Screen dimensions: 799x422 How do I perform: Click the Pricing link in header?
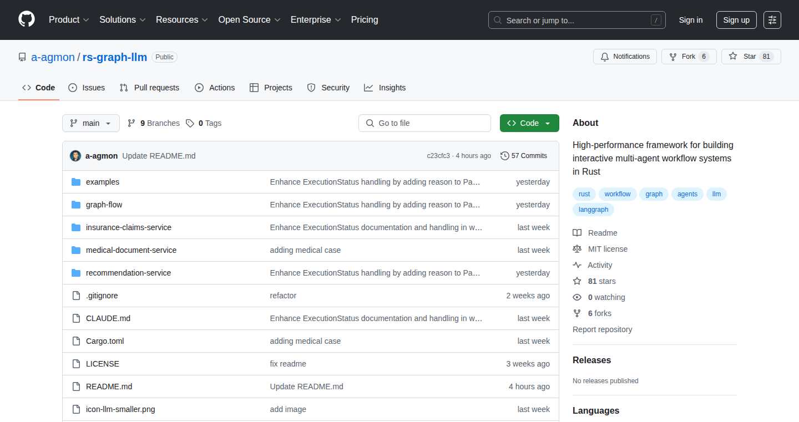[x=365, y=20]
